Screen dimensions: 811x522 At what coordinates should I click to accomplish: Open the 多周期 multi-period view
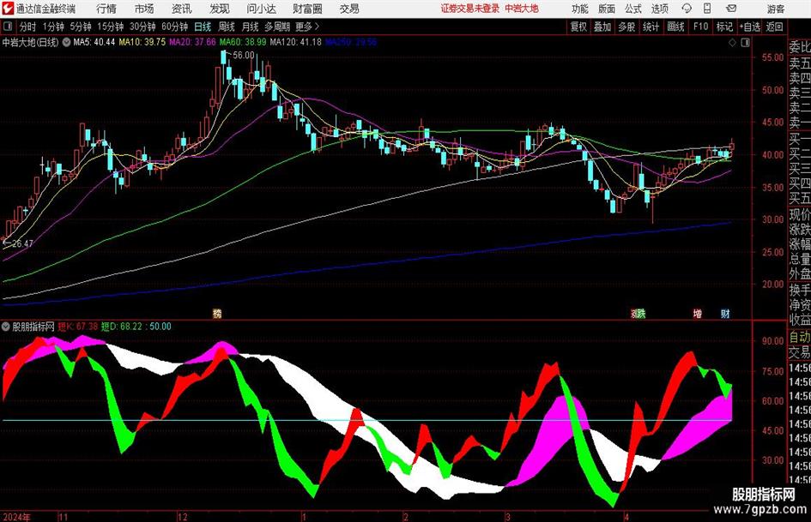point(277,27)
